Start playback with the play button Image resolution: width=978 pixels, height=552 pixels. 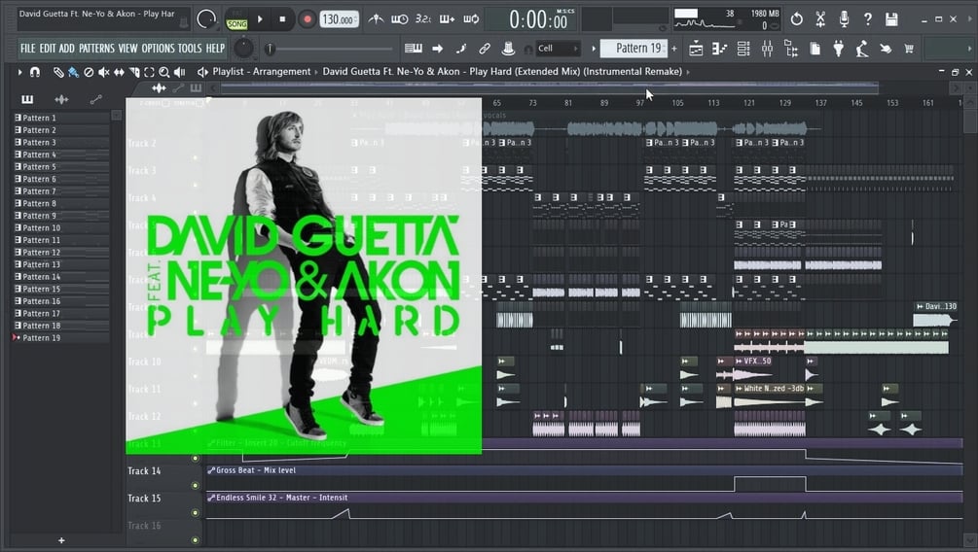click(260, 19)
